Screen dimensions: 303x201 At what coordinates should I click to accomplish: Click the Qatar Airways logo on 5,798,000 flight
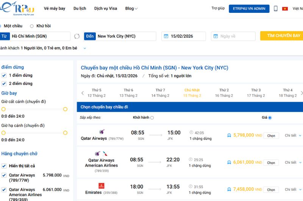102,132
